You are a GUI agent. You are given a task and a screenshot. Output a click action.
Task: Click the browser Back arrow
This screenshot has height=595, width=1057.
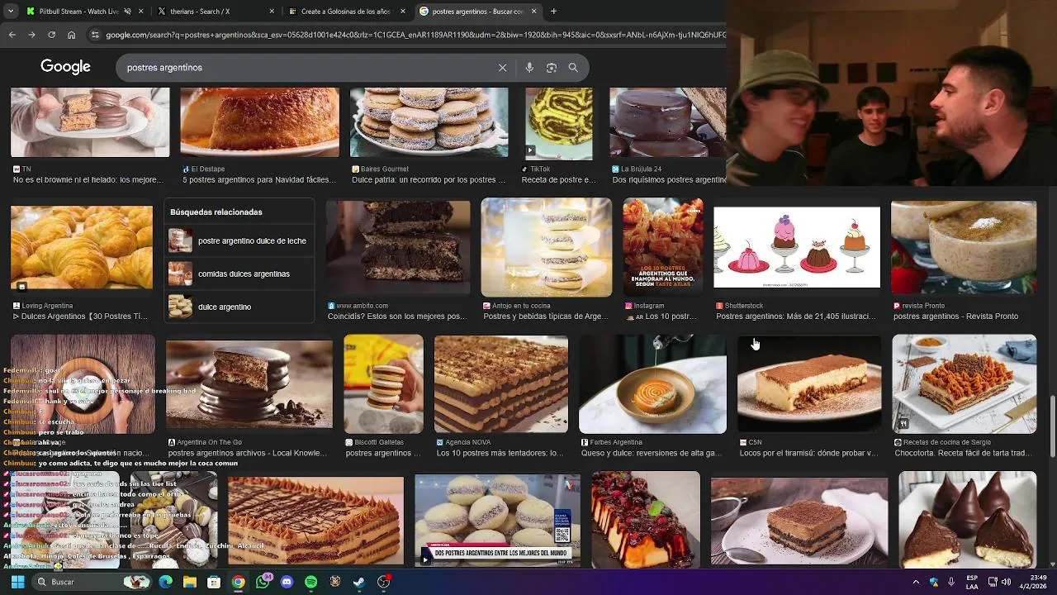pos(12,35)
